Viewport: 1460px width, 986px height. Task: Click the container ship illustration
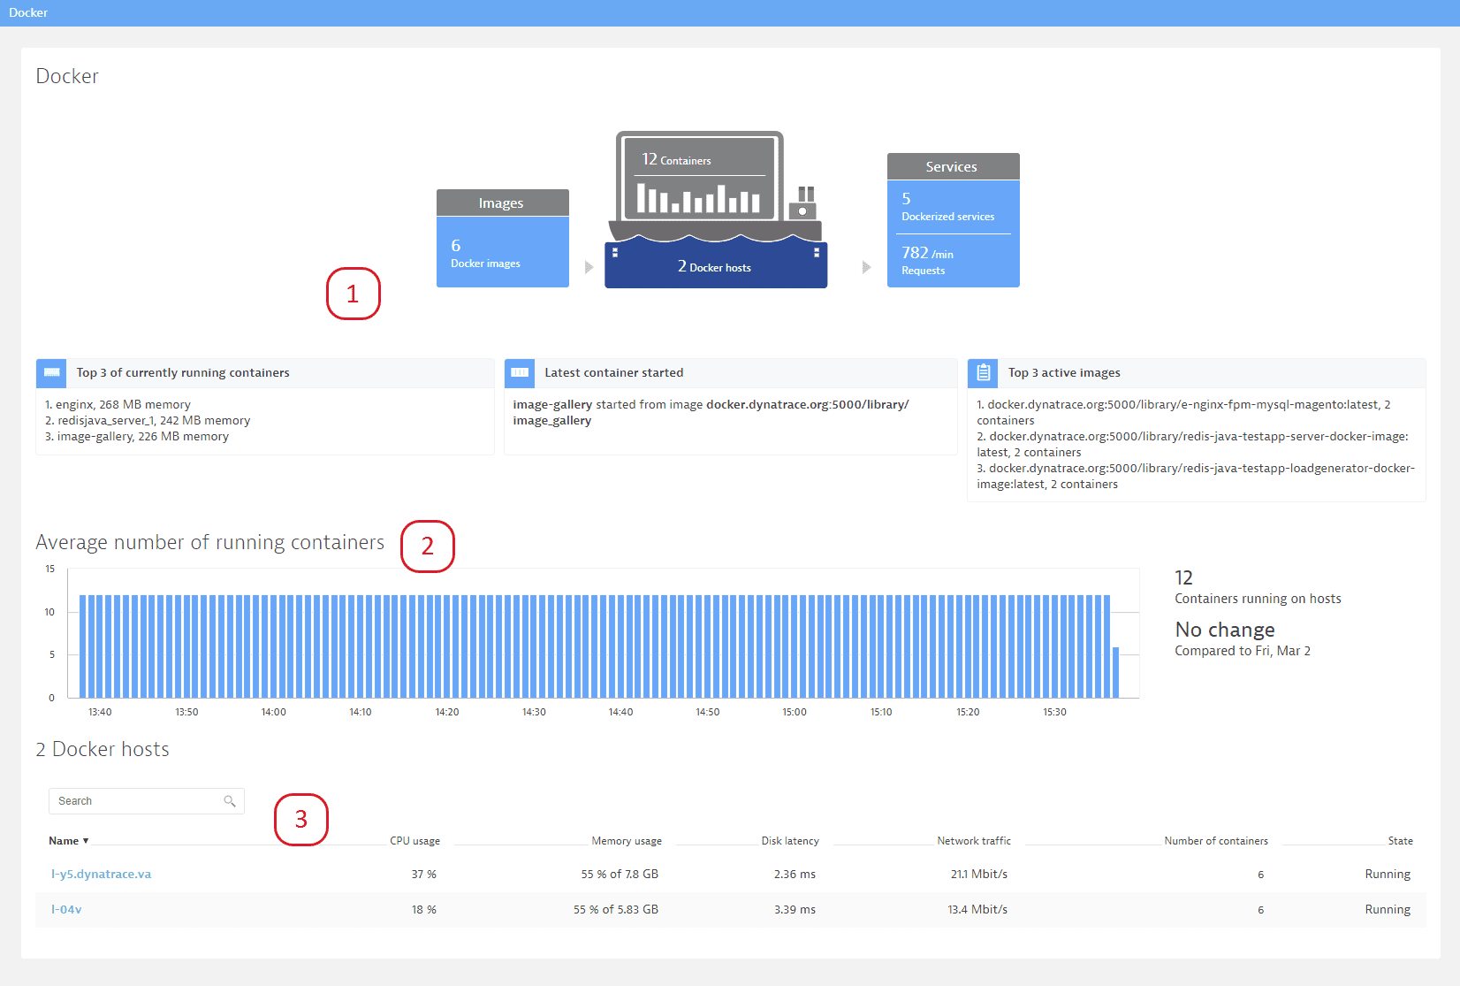click(x=716, y=210)
